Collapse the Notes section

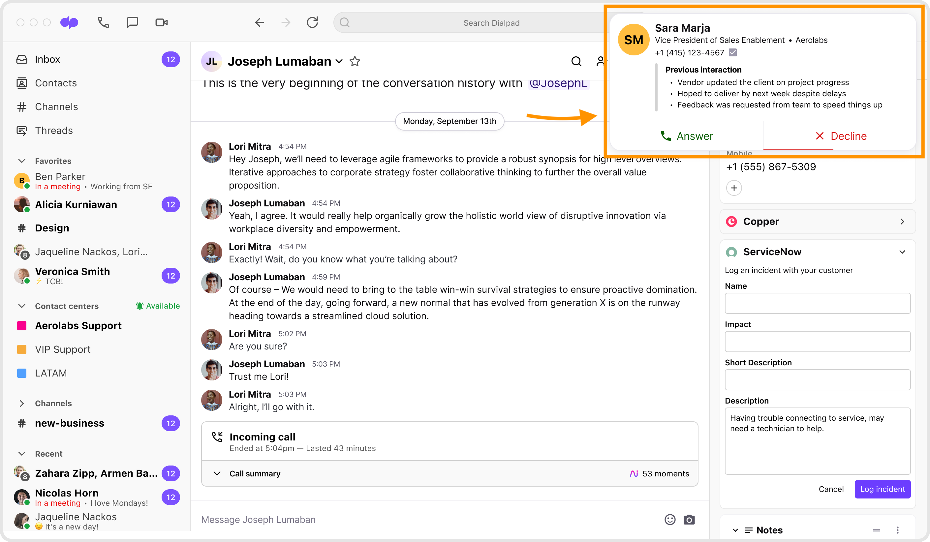point(735,530)
